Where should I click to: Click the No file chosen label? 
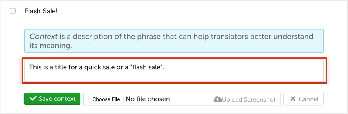[148, 99]
